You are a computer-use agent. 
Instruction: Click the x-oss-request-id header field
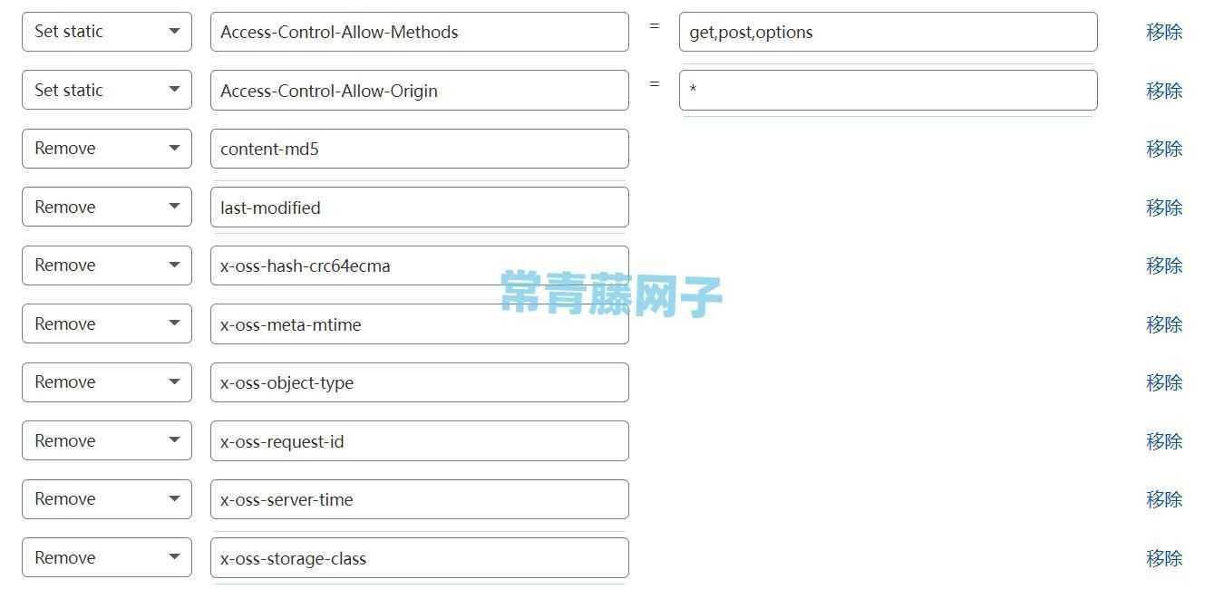[419, 440]
